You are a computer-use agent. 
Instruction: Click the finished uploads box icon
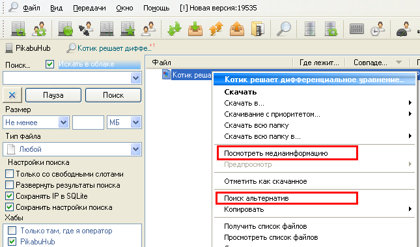point(237,29)
